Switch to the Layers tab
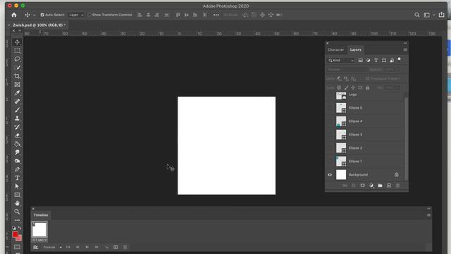Image resolution: width=451 pixels, height=254 pixels. pyautogui.click(x=355, y=49)
